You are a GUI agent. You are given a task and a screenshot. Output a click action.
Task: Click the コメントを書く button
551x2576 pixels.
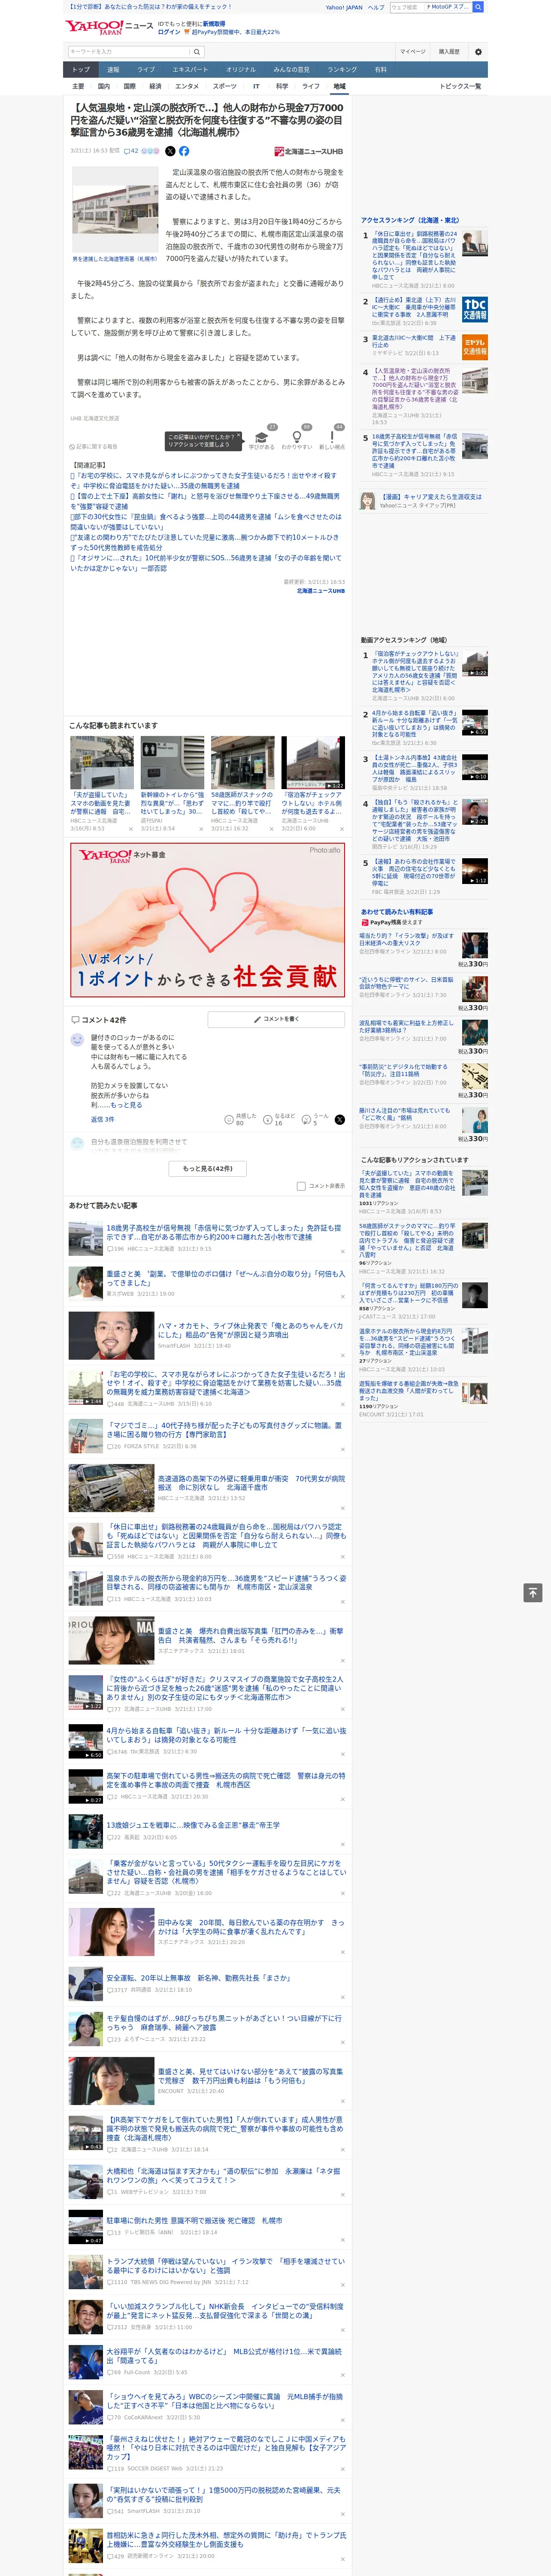click(276, 1019)
